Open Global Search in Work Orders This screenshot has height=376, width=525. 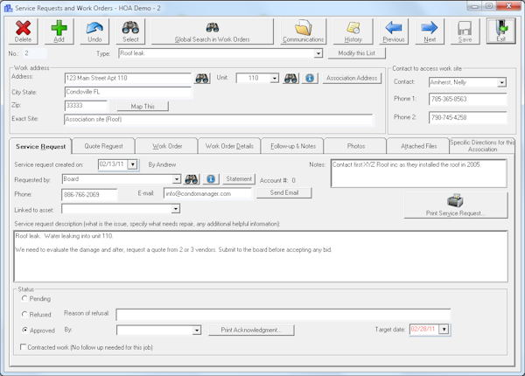213,31
